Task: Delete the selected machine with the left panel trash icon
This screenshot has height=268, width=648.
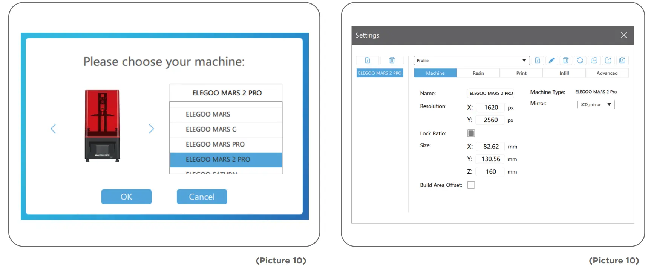Action: [392, 60]
